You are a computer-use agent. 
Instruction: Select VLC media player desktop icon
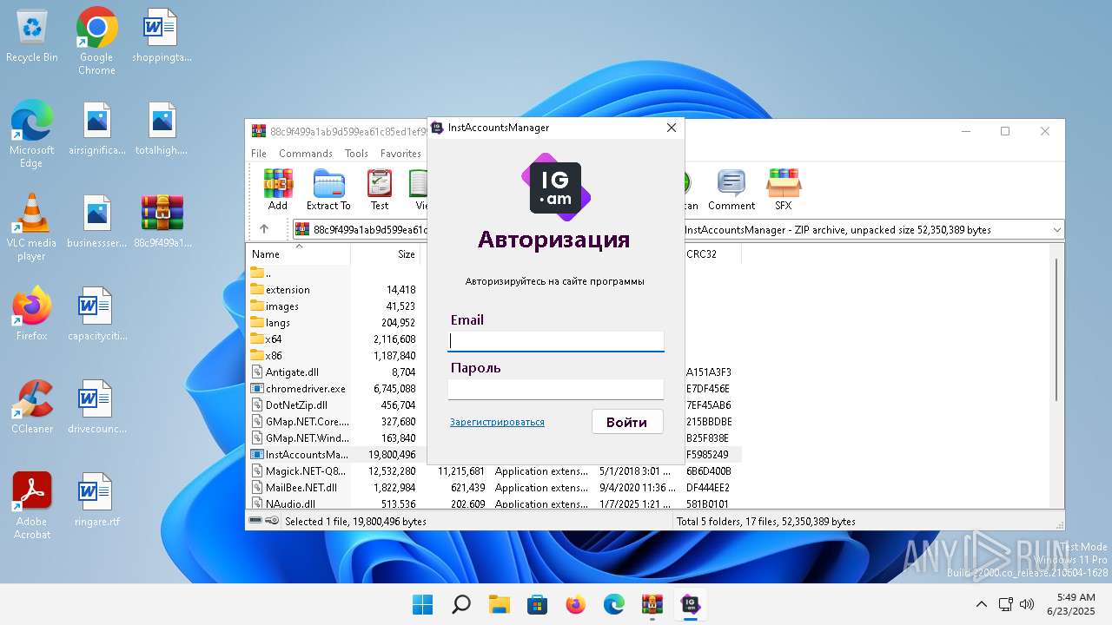point(32,227)
